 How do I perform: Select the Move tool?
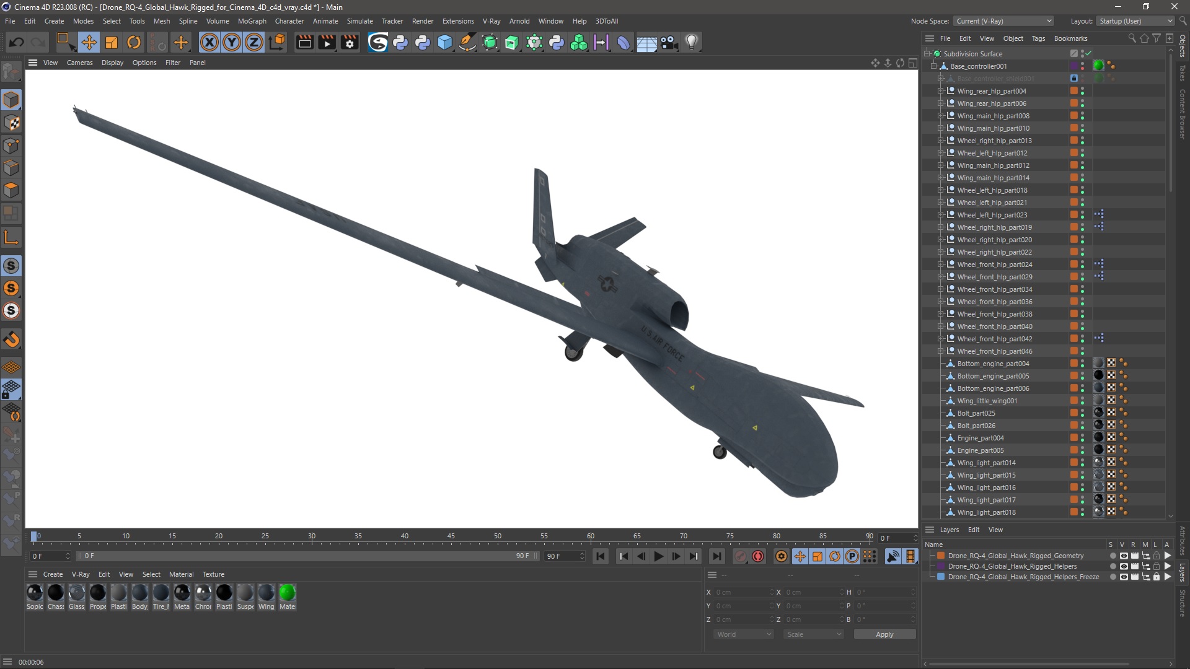(x=89, y=42)
